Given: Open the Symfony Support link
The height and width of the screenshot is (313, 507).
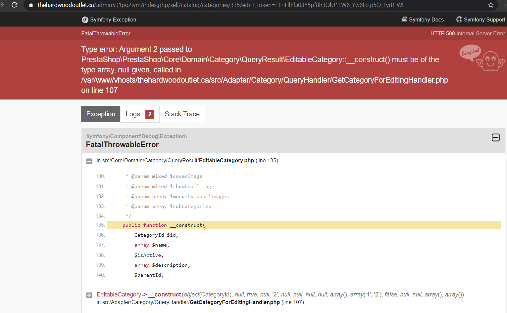Looking at the screenshot, I should 481,20.
